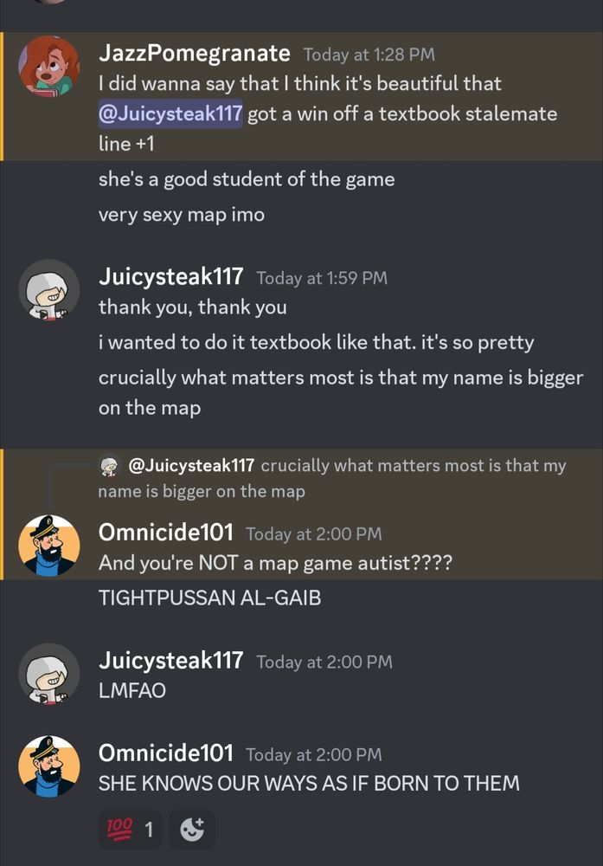
Task: Jump to replied message via reply preview text
Action: (x=332, y=478)
